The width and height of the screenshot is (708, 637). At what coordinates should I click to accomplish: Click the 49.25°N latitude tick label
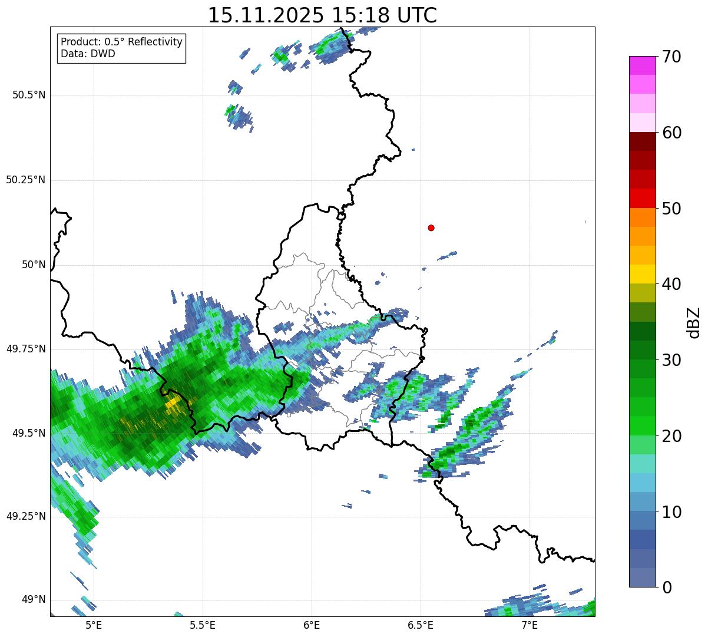(26, 516)
